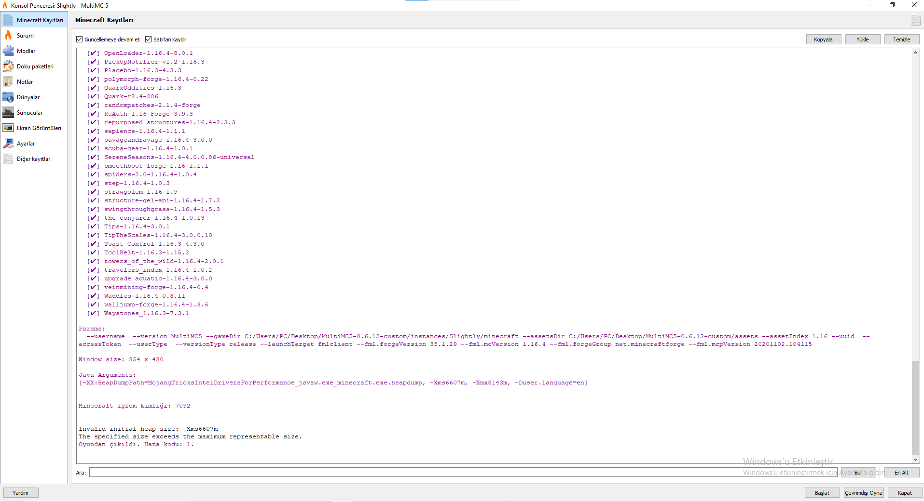
Task: Click the Doku paketleri icon
Action: point(8,66)
